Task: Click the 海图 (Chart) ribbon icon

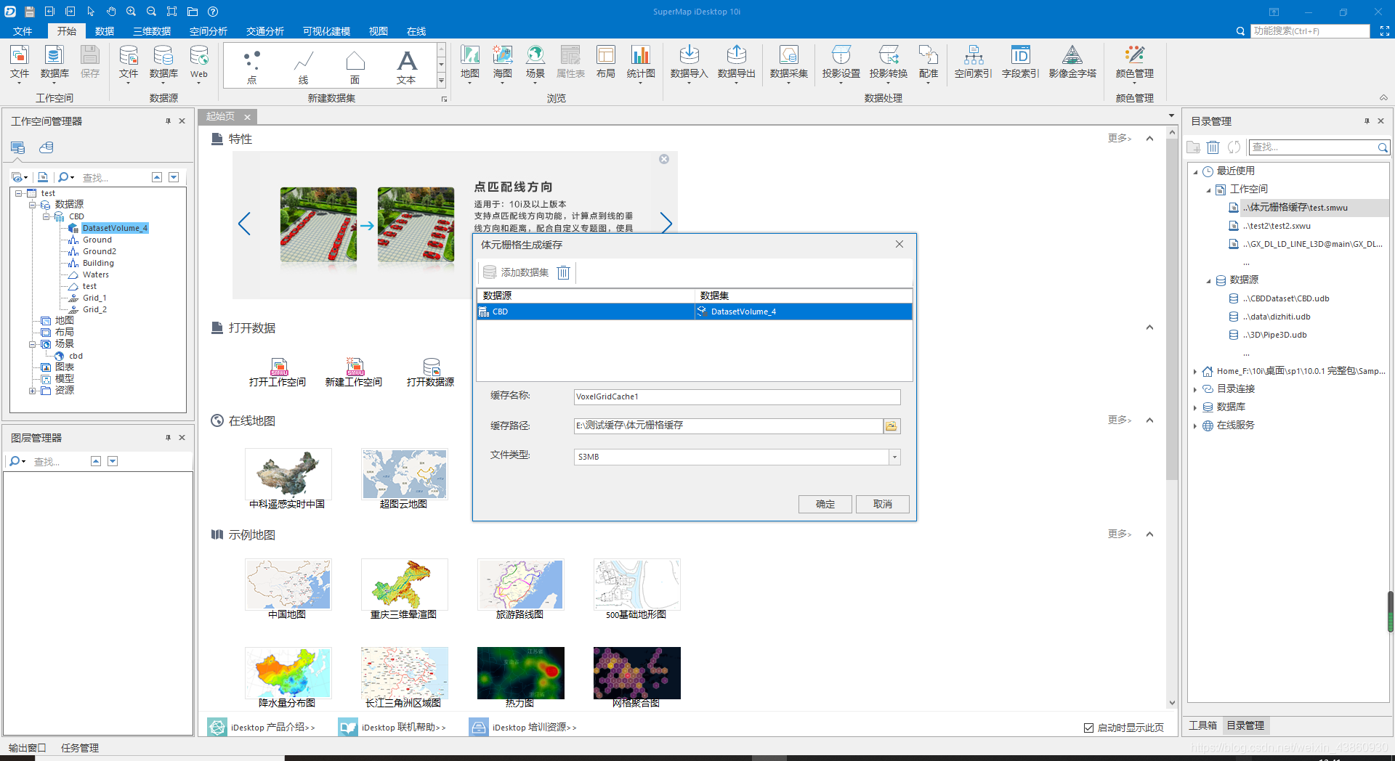Action: pos(503,62)
